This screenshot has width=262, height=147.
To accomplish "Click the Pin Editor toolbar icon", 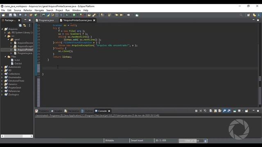I will (x=137, y=15).
